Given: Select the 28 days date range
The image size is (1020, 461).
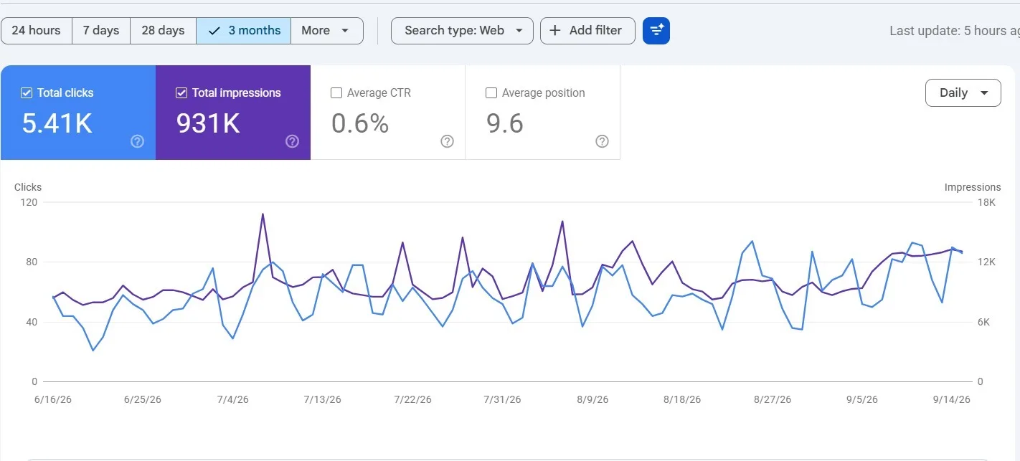Looking at the screenshot, I should click(163, 31).
